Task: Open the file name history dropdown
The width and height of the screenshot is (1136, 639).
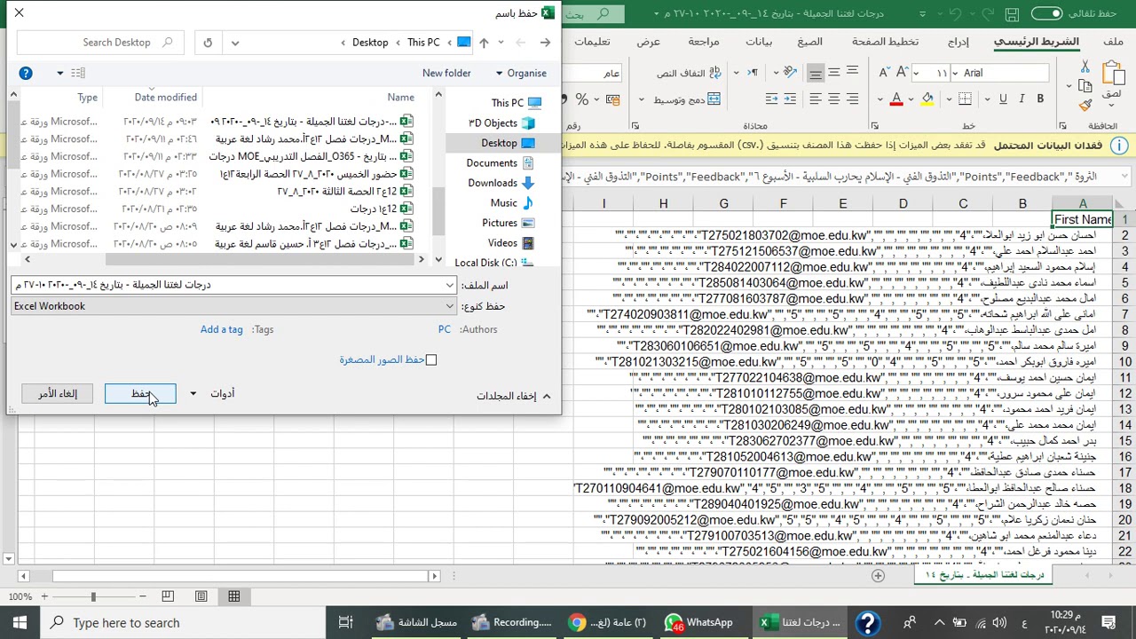Action: [450, 285]
